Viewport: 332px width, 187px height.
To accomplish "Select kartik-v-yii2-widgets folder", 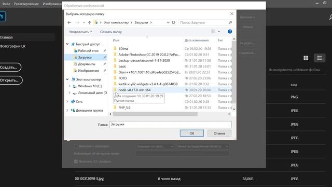I will tap(148, 84).
